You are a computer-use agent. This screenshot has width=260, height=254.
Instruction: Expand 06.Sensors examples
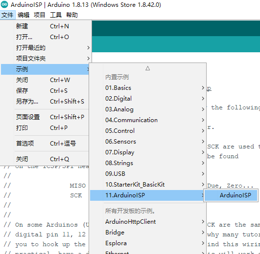pyautogui.click(x=148, y=142)
